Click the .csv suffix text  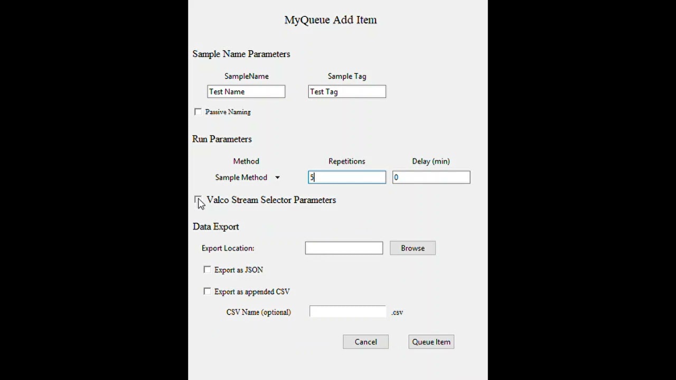[397, 312]
